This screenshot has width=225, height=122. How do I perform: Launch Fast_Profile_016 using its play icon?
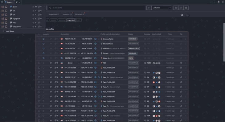coord(43,73)
